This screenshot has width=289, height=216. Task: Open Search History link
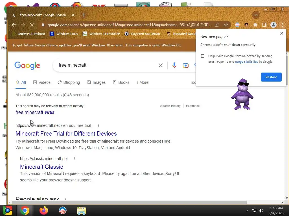[170, 106]
